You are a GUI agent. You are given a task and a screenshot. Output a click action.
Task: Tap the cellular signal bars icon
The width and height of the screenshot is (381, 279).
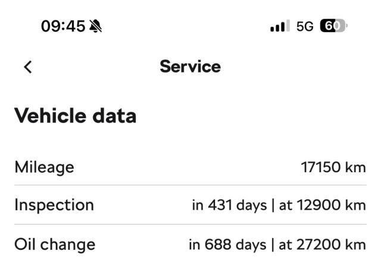[279, 26]
